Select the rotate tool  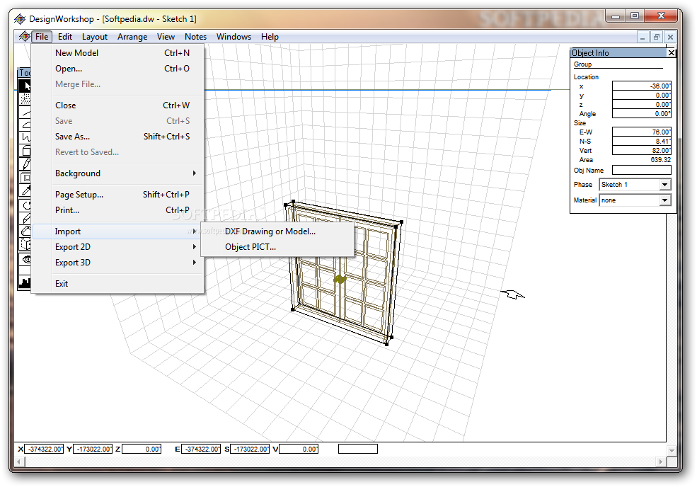click(x=25, y=205)
